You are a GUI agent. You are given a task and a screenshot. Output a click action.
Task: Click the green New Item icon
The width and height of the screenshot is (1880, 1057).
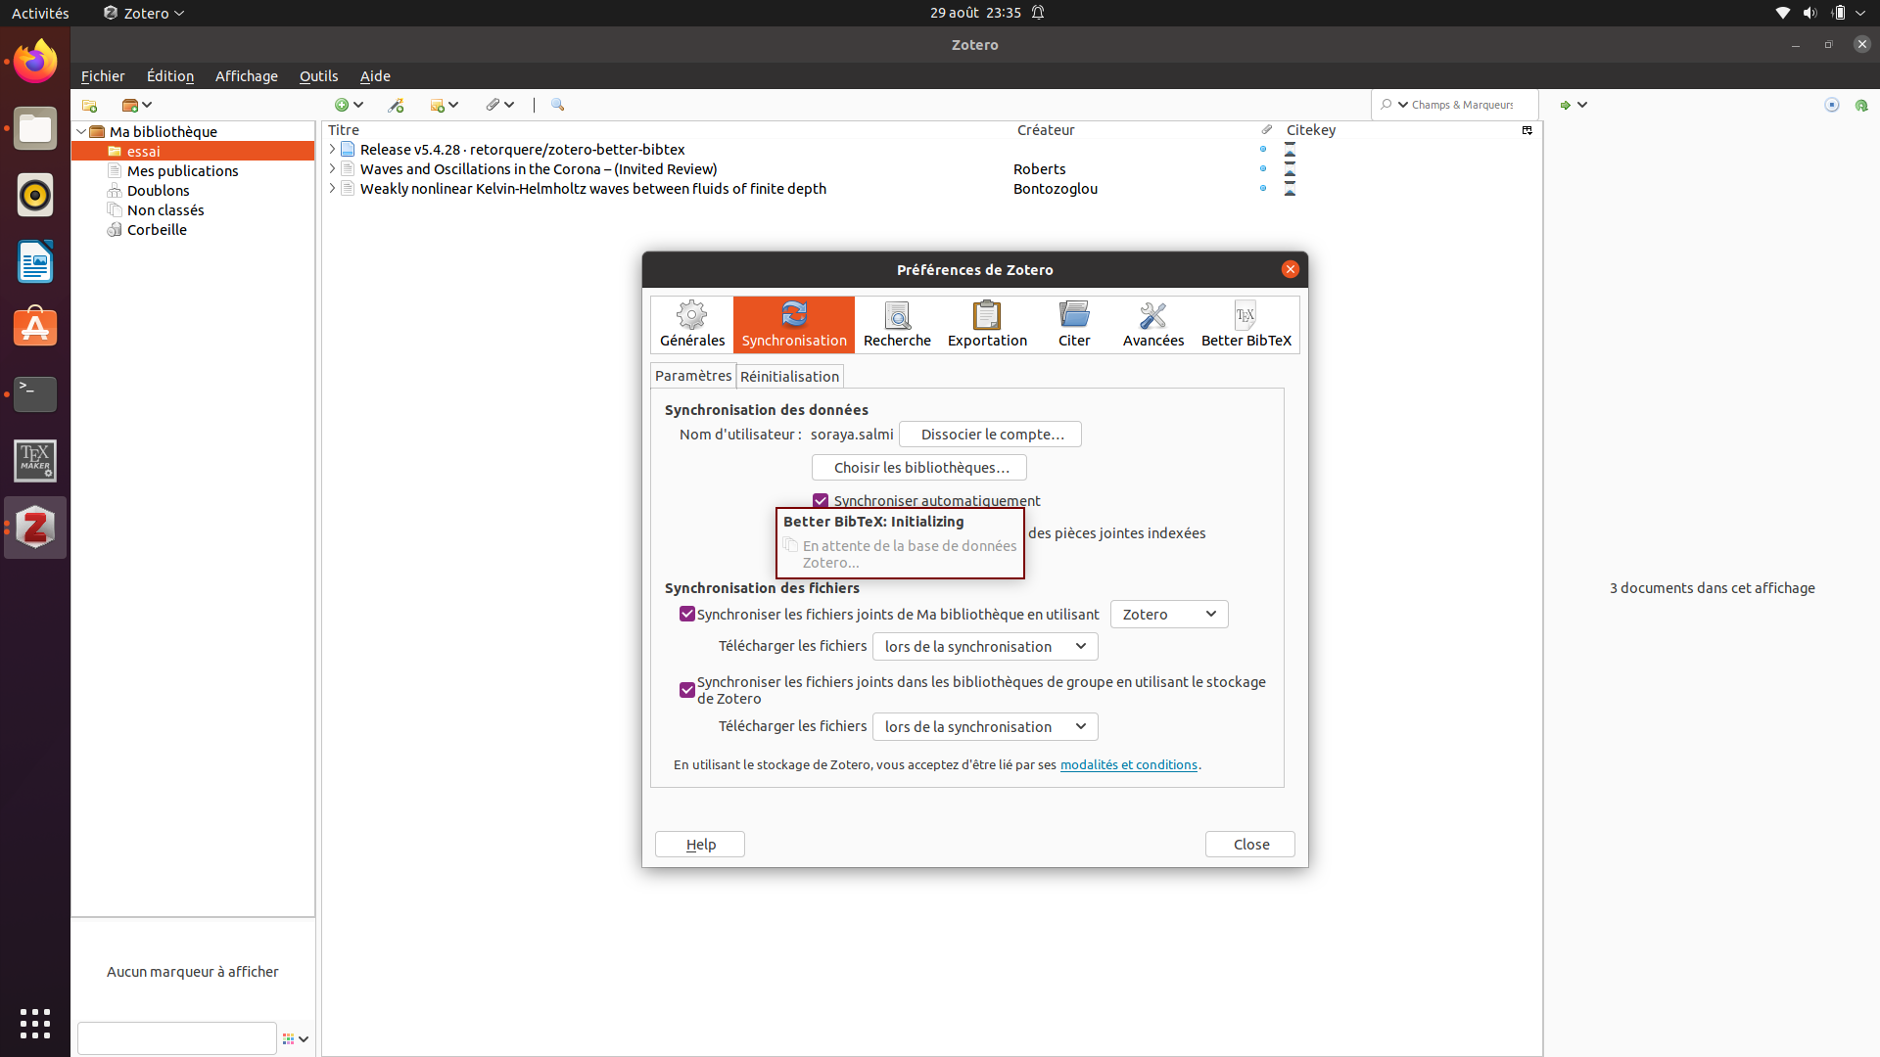click(x=342, y=105)
